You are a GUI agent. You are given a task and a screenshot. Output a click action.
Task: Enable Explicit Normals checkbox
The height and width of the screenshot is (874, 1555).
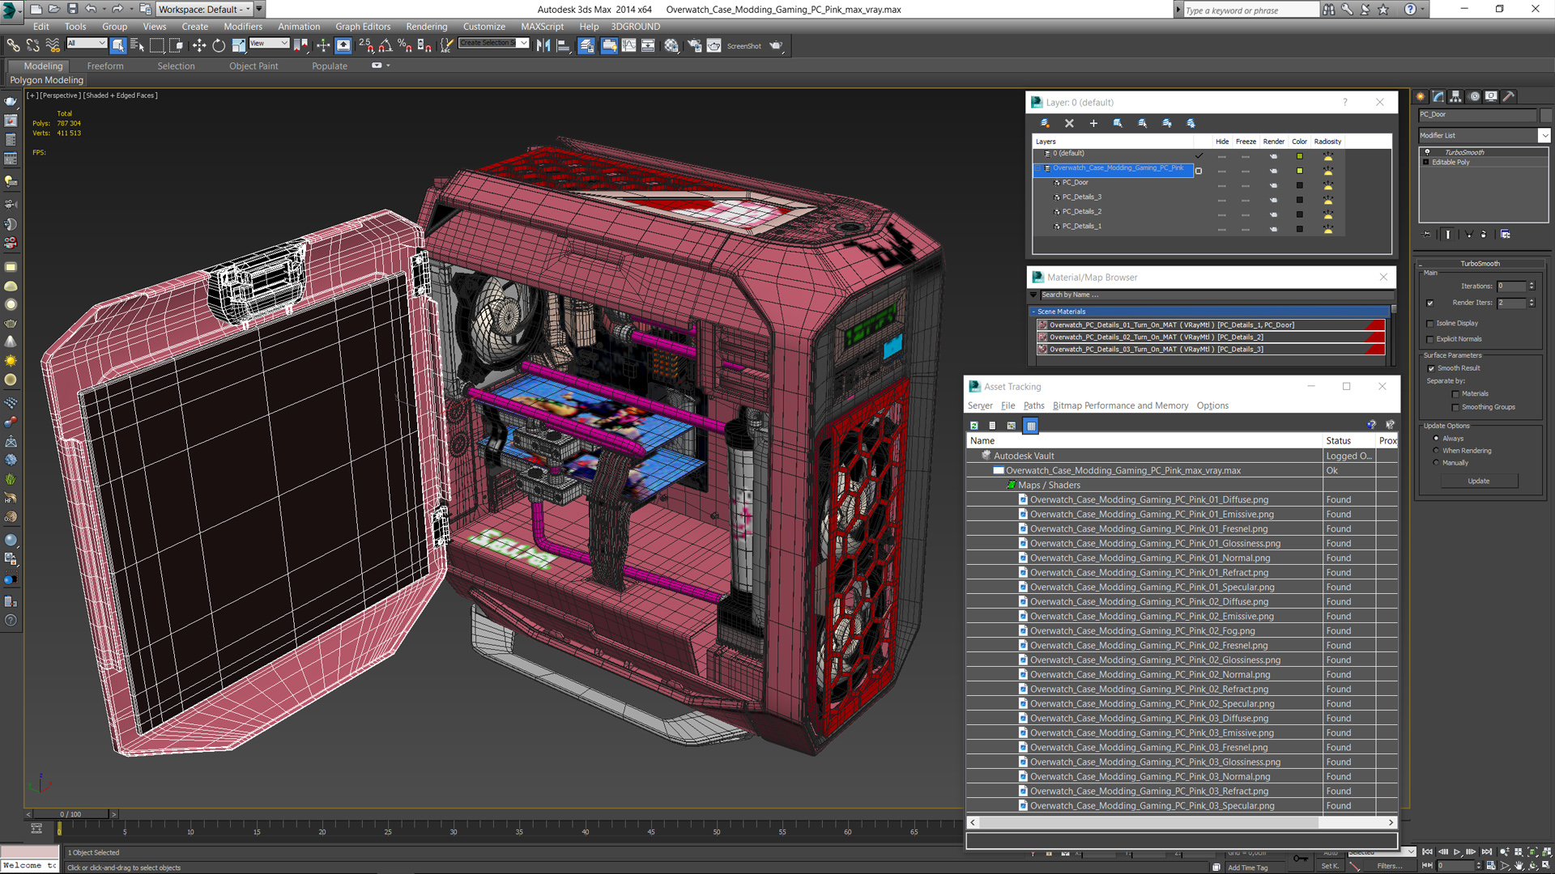pos(1430,340)
